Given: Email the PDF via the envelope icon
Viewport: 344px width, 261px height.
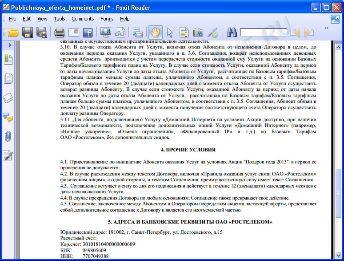Looking at the screenshot, I should (74, 33).
